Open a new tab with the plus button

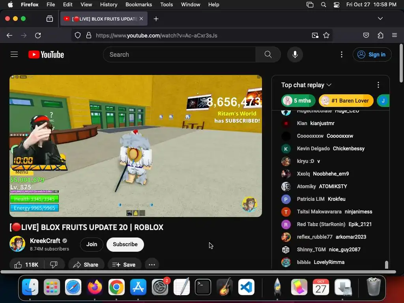click(156, 19)
